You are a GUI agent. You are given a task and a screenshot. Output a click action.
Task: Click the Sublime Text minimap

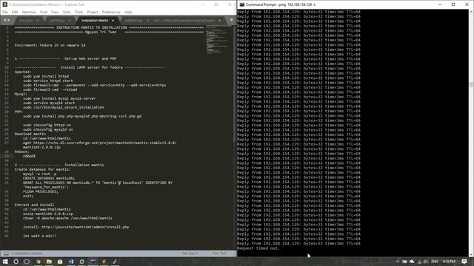pyautogui.click(x=217, y=39)
